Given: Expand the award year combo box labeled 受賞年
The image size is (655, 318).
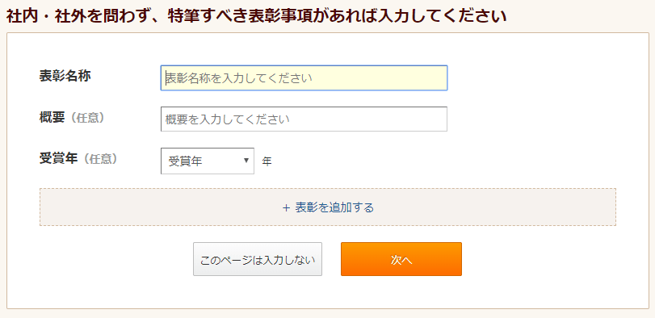Looking at the screenshot, I should [208, 161].
